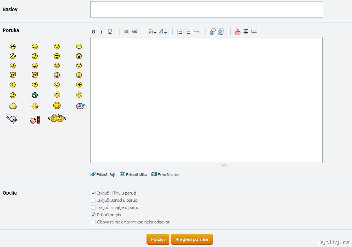352x247 pixels.
Task: Check 'Isključi BBKod u poruci'
Action: coord(93,200)
